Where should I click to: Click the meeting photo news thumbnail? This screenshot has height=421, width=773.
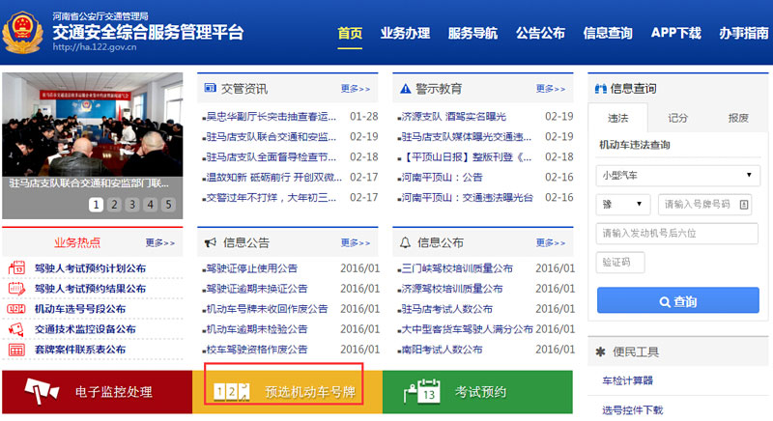(x=92, y=125)
